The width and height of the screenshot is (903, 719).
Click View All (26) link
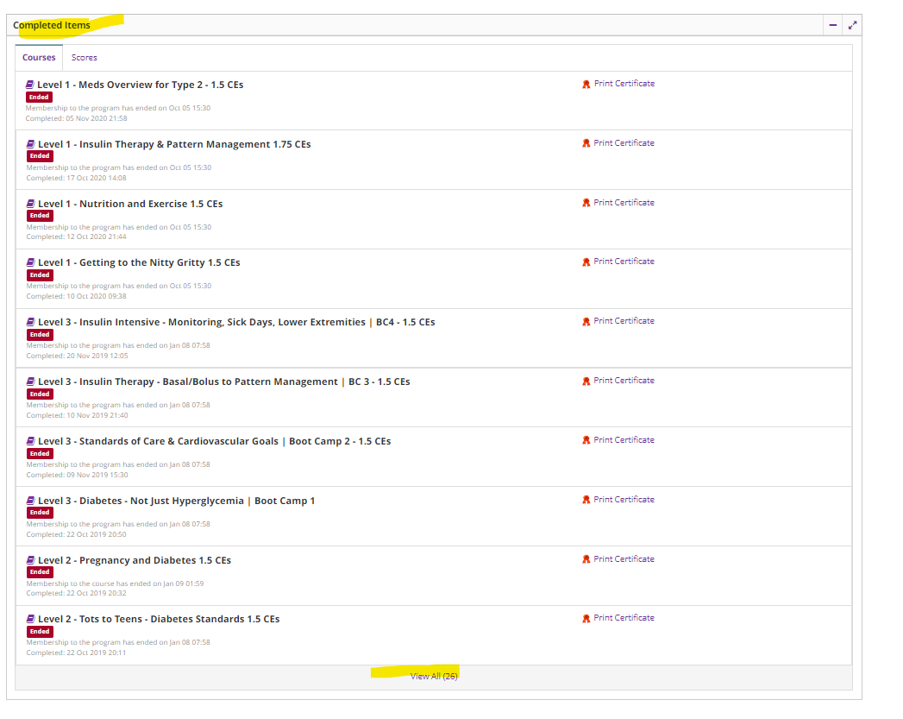click(434, 677)
